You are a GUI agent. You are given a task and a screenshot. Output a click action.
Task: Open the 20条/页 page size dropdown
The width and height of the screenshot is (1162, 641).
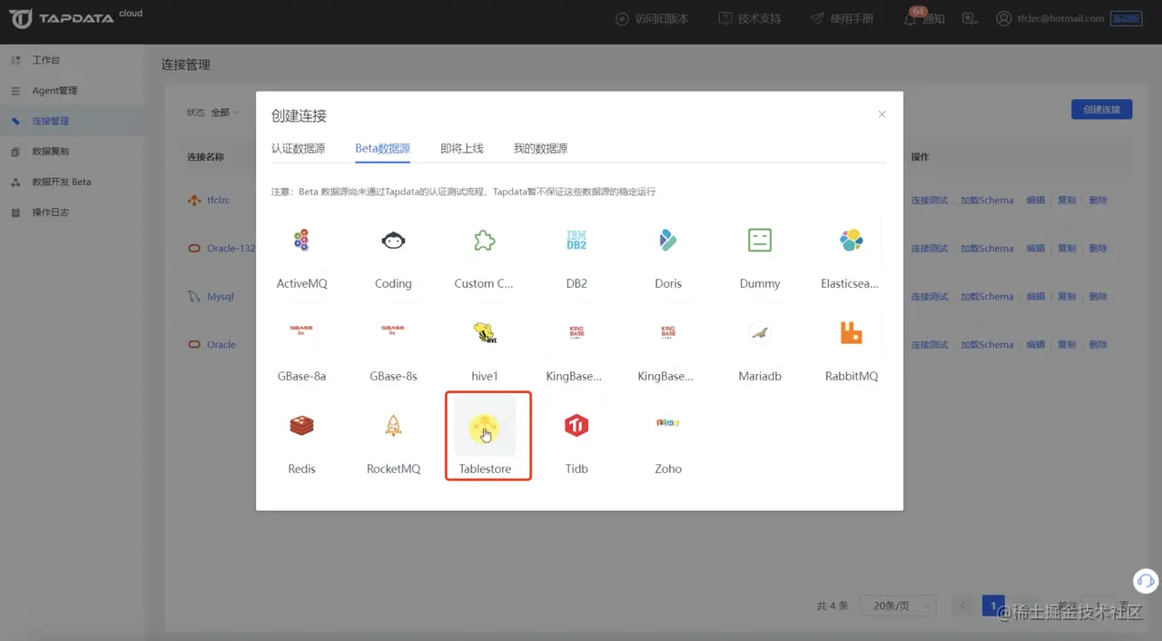899,606
